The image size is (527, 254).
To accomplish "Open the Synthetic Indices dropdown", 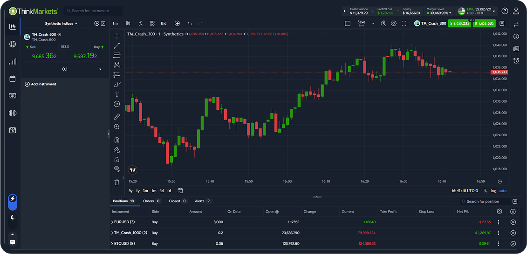I will [x=61, y=23].
